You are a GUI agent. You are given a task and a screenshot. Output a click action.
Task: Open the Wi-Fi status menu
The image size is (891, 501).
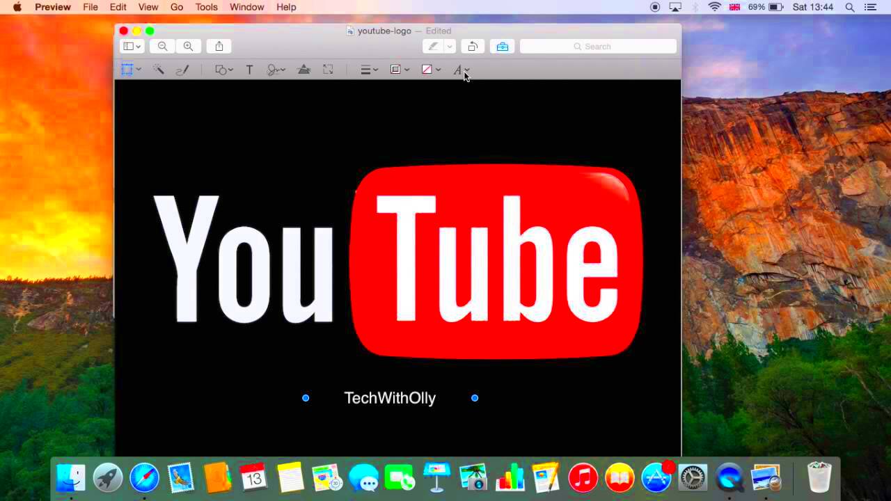point(714,7)
